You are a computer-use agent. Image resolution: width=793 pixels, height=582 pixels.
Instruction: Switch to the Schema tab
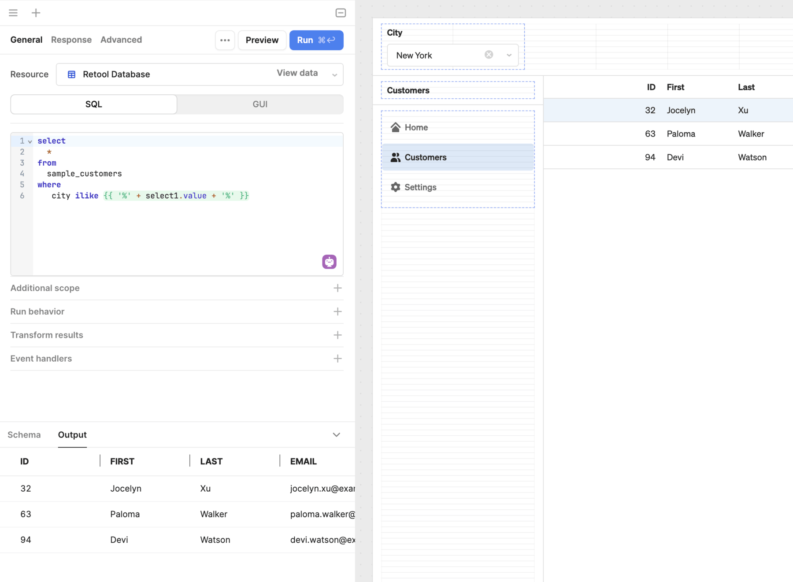pos(24,435)
